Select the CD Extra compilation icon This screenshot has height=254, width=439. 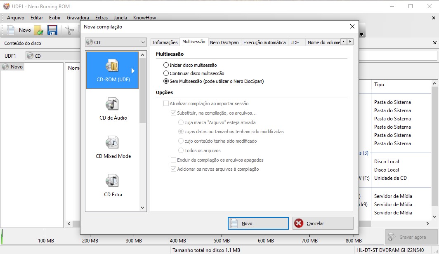112,181
